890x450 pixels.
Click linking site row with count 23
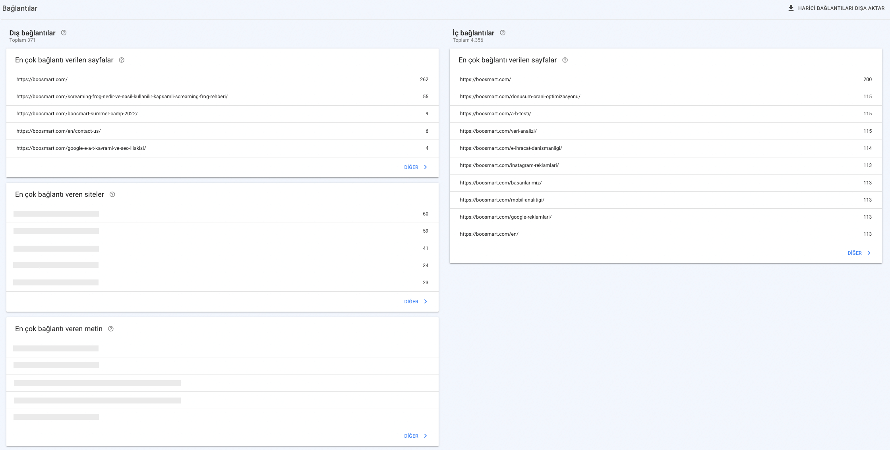pyautogui.click(x=222, y=283)
